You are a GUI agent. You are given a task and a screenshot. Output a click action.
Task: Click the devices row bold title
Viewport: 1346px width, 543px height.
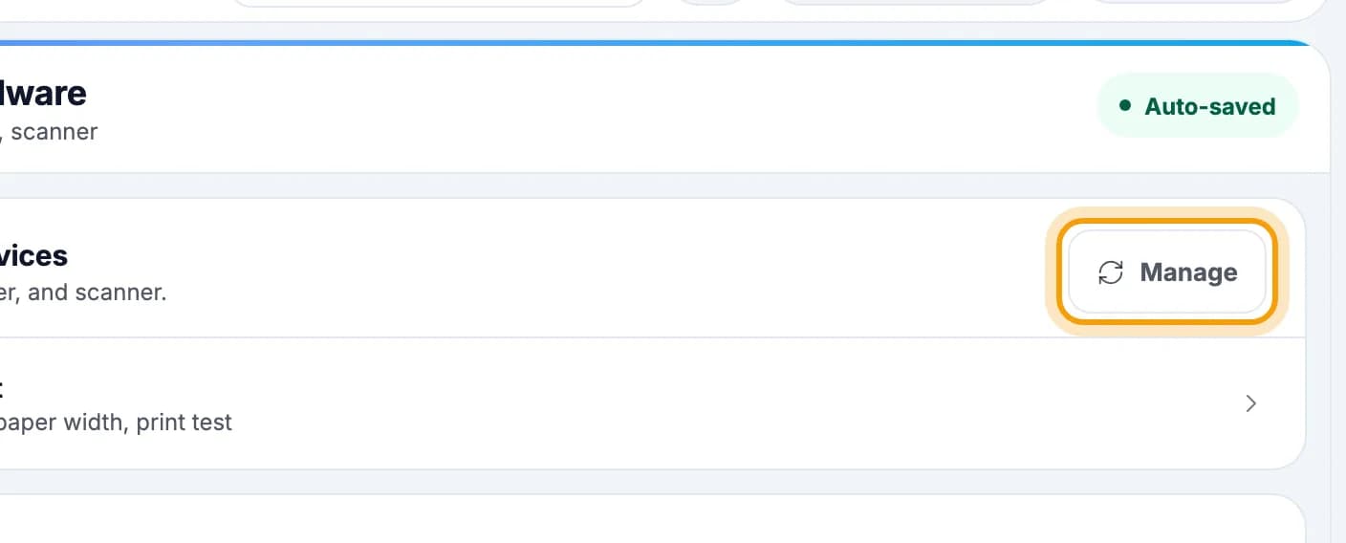(x=33, y=255)
